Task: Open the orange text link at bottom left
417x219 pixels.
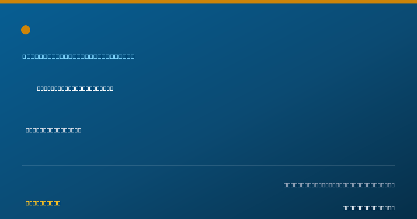Action: click(x=43, y=203)
